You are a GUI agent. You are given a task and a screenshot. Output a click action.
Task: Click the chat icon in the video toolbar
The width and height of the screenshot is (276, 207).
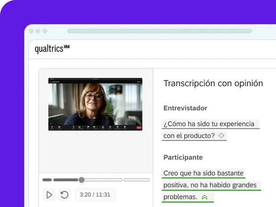pos(88,127)
